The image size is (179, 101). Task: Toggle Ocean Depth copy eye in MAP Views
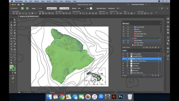[123, 34]
